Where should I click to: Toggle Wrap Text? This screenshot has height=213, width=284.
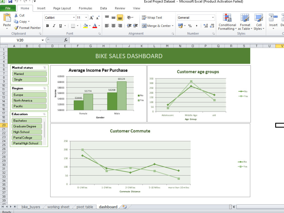[x=152, y=18]
